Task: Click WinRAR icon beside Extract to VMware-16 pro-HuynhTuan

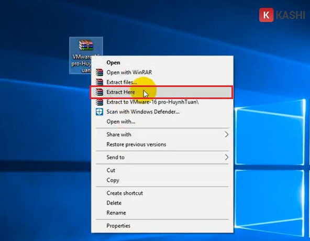Action: coord(99,102)
